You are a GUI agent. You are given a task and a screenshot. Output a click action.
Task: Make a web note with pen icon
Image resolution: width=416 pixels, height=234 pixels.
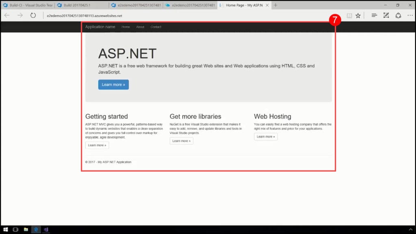point(386,15)
